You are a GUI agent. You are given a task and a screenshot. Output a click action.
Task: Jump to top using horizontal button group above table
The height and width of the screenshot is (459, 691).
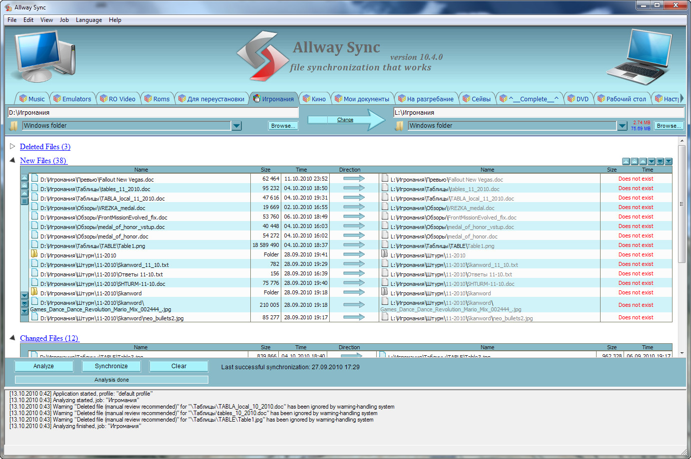(626, 161)
